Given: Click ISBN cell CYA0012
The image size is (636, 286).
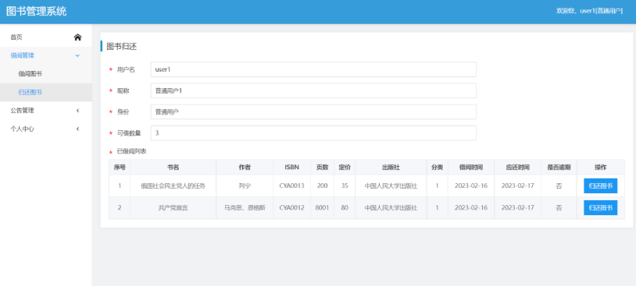Looking at the screenshot, I should coord(291,208).
